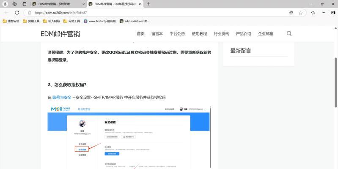Open 产品介绍 in site navigation
The height and width of the screenshot is (169, 338).
tap(243, 34)
